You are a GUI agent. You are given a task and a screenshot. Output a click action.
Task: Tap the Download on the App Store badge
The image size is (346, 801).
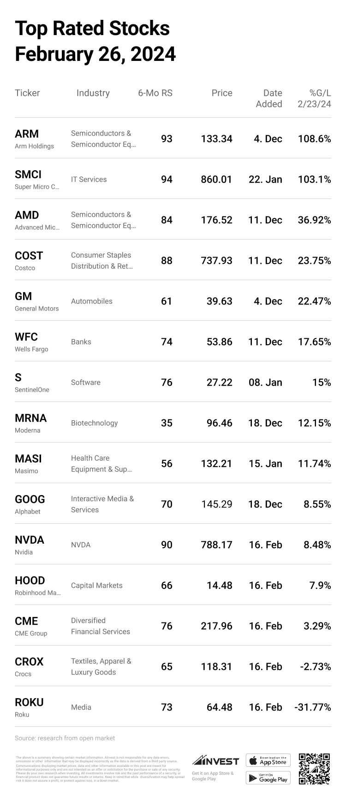tap(268, 760)
